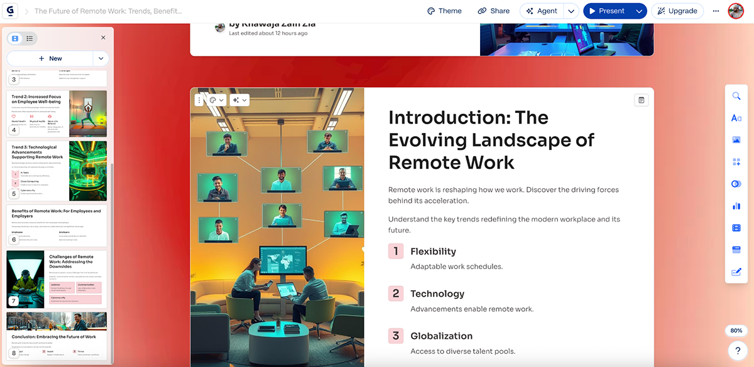
Task: Toggle the card outline icon on the slide corner
Action: pos(641,99)
